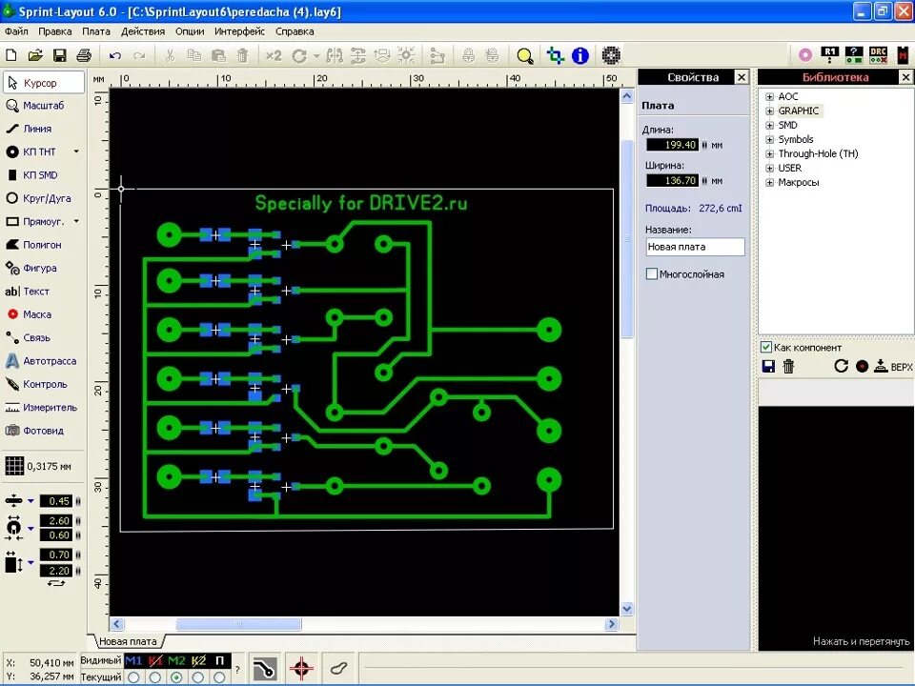Delete the macro with the trash icon
This screenshot has height=686, width=915.
click(x=788, y=366)
